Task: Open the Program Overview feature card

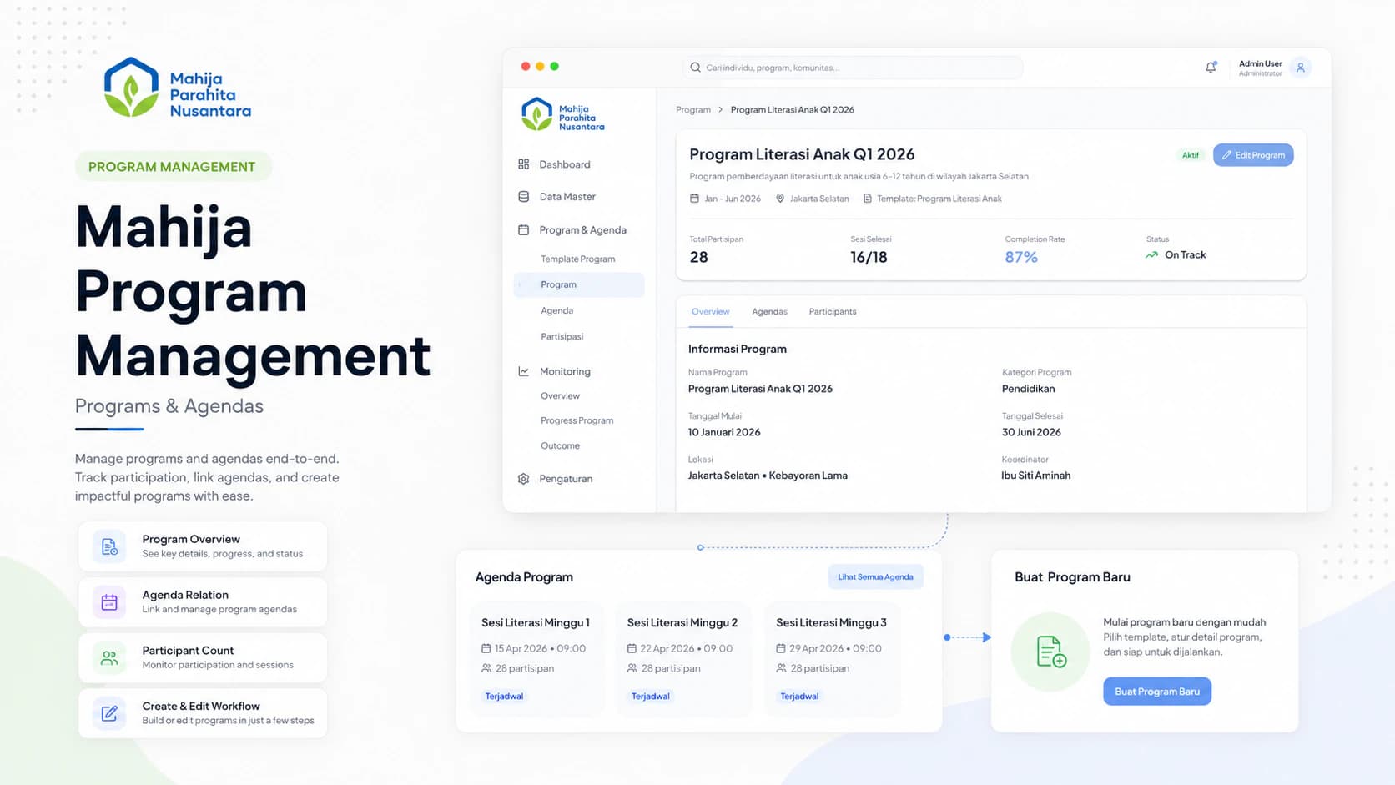Action: (x=203, y=546)
